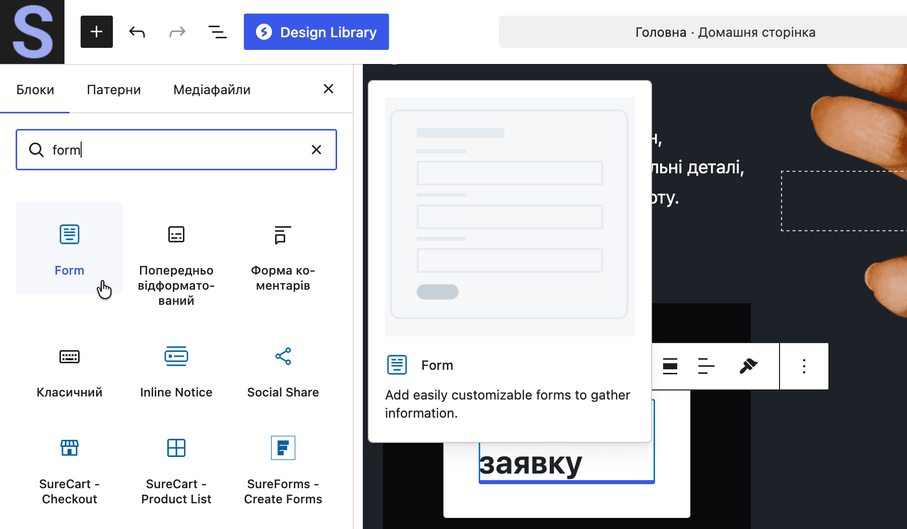Clear the search text 'form'
Image resolution: width=907 pixels, height=529 pixels.
click(x=316, y=150)
